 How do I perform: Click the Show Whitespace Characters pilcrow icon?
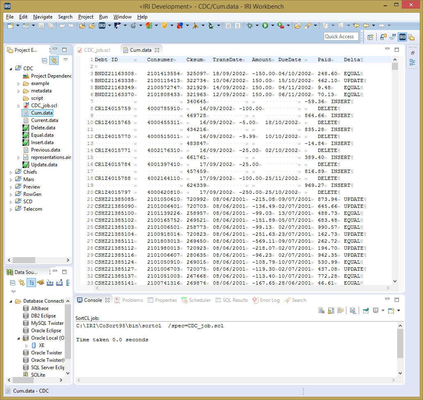pos(238,26)
